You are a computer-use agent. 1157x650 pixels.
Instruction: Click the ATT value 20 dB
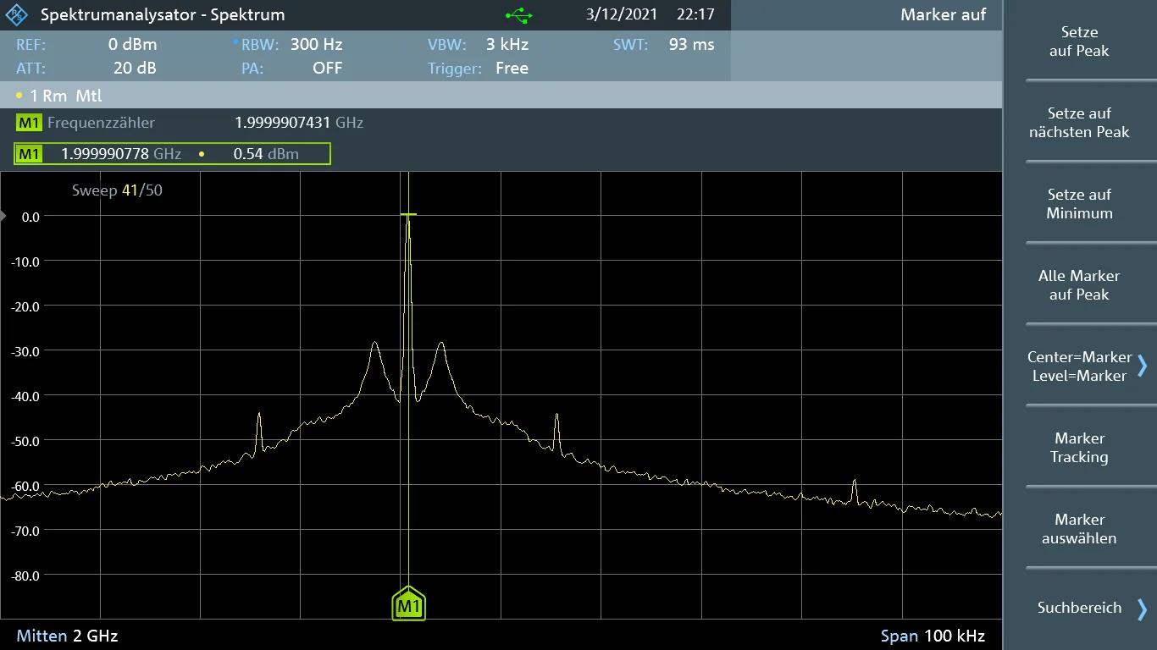[x=135, y=69]
